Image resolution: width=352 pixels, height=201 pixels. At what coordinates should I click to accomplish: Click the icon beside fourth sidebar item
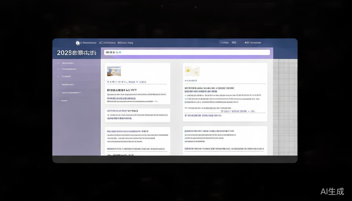58,85
